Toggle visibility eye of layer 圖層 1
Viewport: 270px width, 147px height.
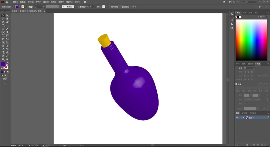coord(237,117)
